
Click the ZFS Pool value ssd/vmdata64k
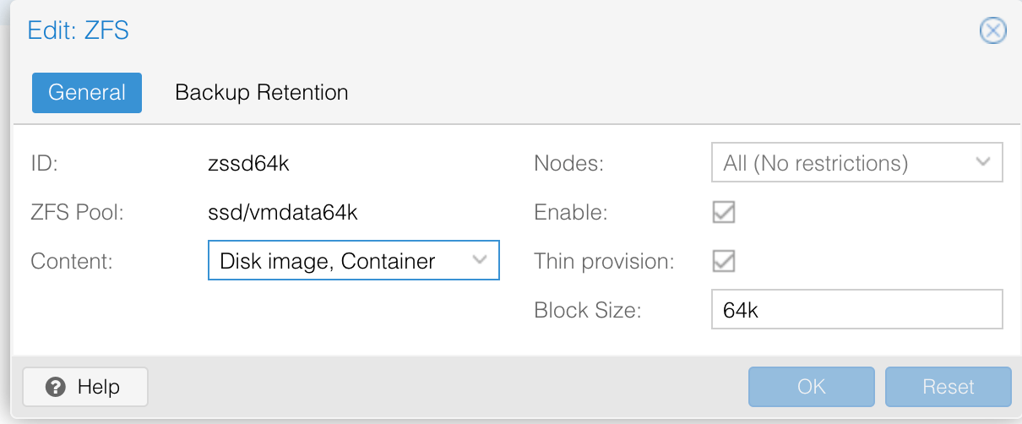click(x=282, y=212)
